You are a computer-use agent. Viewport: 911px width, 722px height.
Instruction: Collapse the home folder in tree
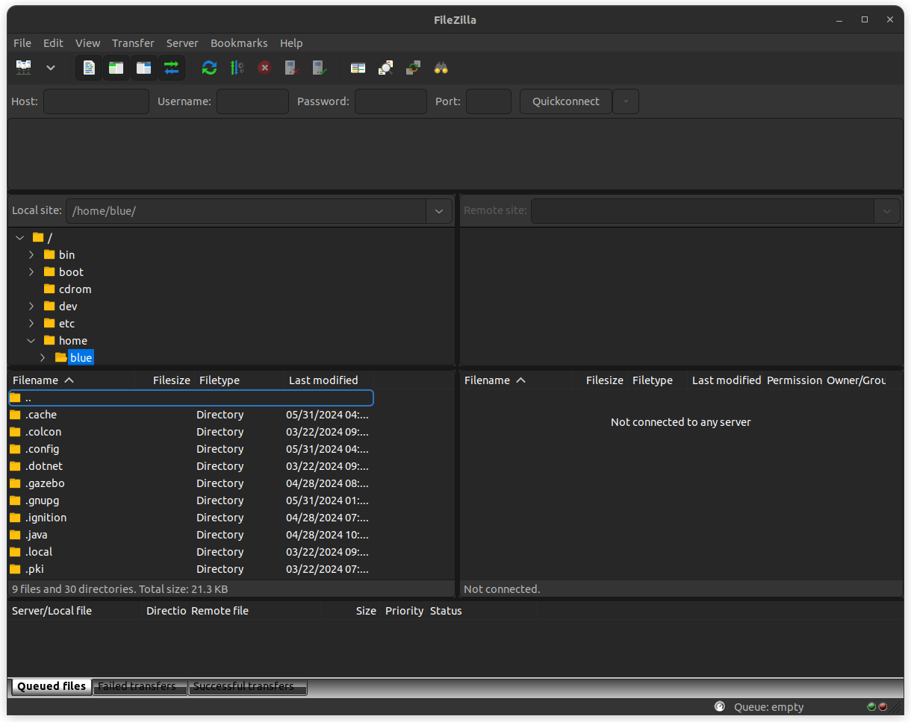coord(31,341)
